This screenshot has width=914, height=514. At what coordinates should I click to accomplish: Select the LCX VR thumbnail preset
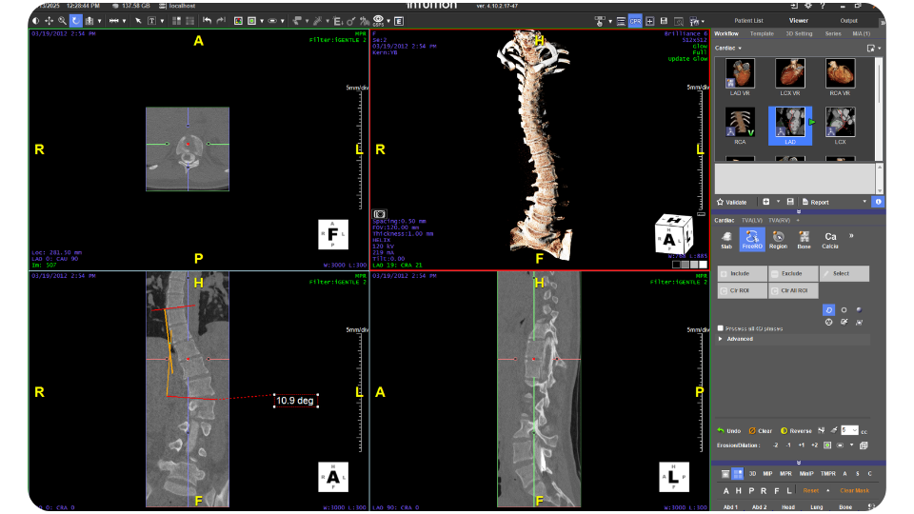point(789,74)
